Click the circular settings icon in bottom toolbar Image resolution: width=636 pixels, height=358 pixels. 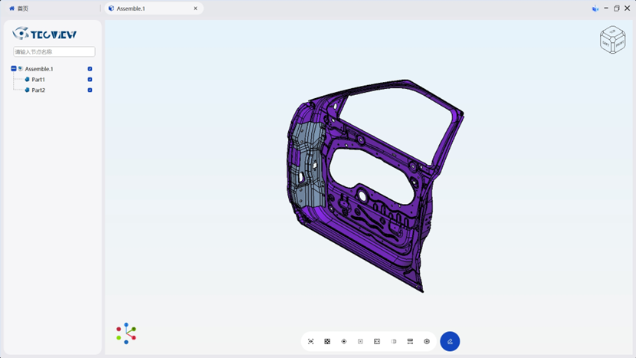(427, 341)
